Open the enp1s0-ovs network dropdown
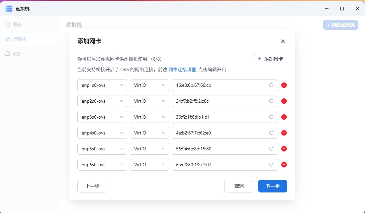This screenshot has width=365, height=213. click(x=102, y=85)
